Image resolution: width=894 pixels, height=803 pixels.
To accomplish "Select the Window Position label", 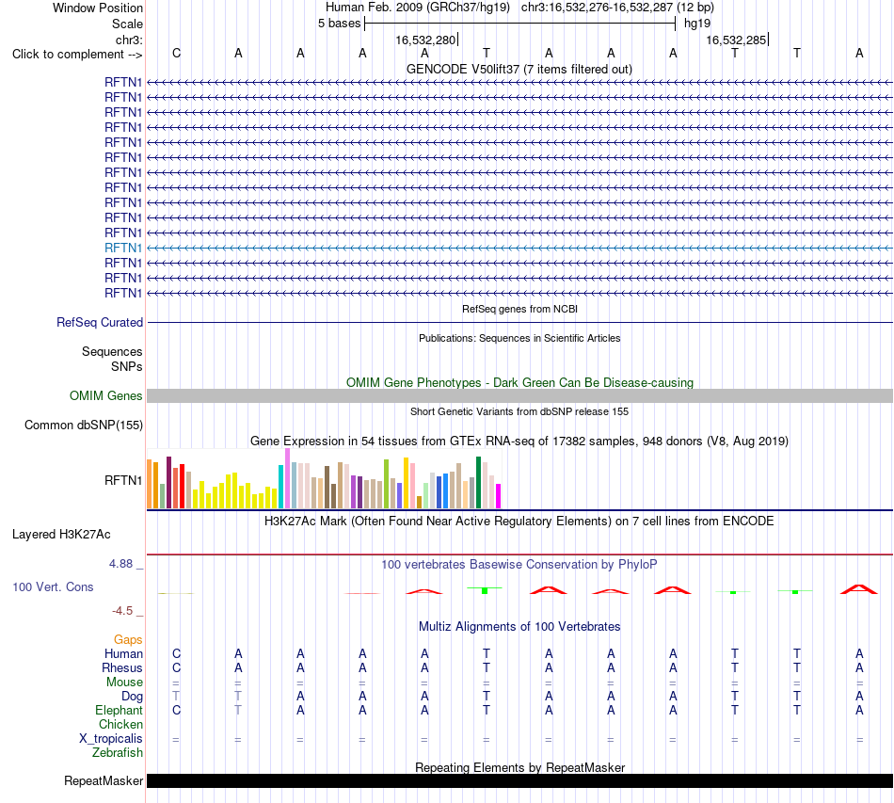I will 98,8.
